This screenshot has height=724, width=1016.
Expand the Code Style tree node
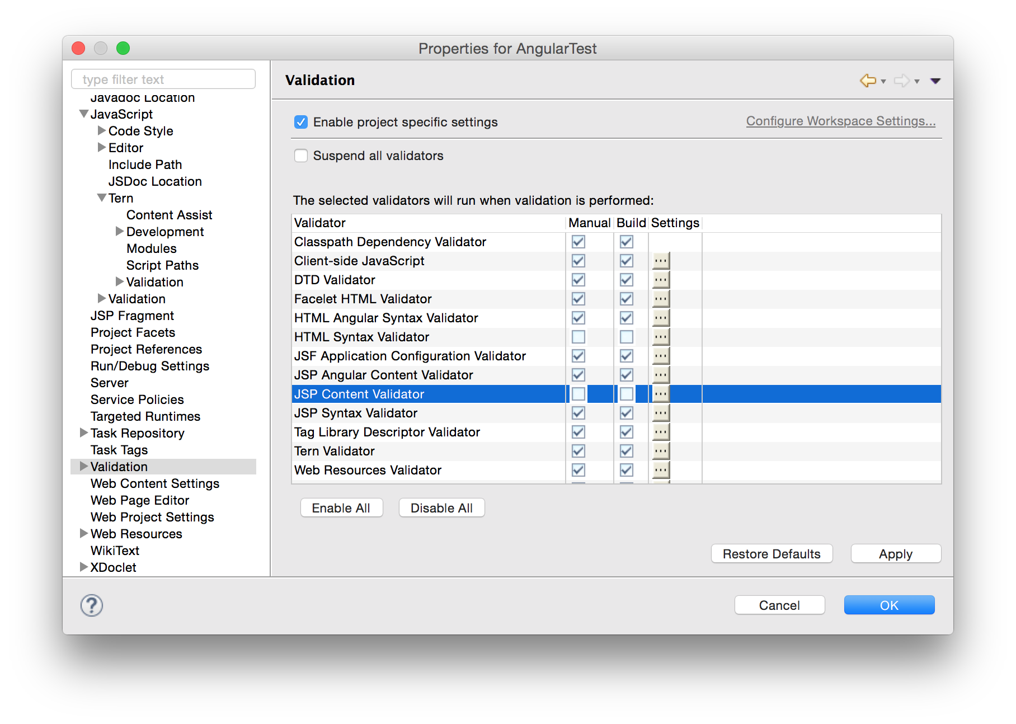pos(102,131)
